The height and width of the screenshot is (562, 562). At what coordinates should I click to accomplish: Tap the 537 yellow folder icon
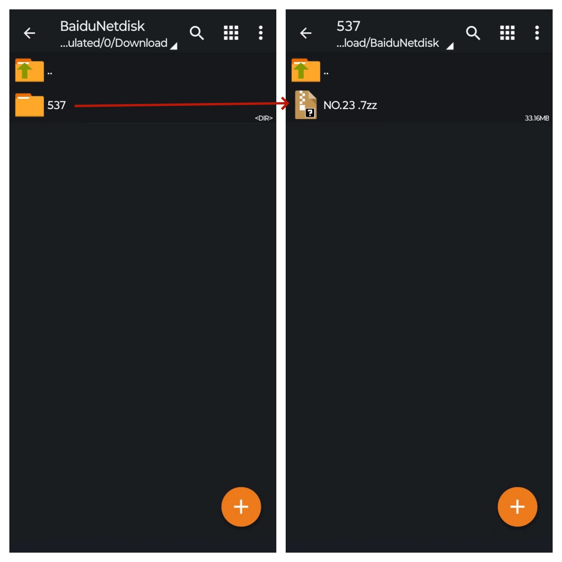(30, 105)
